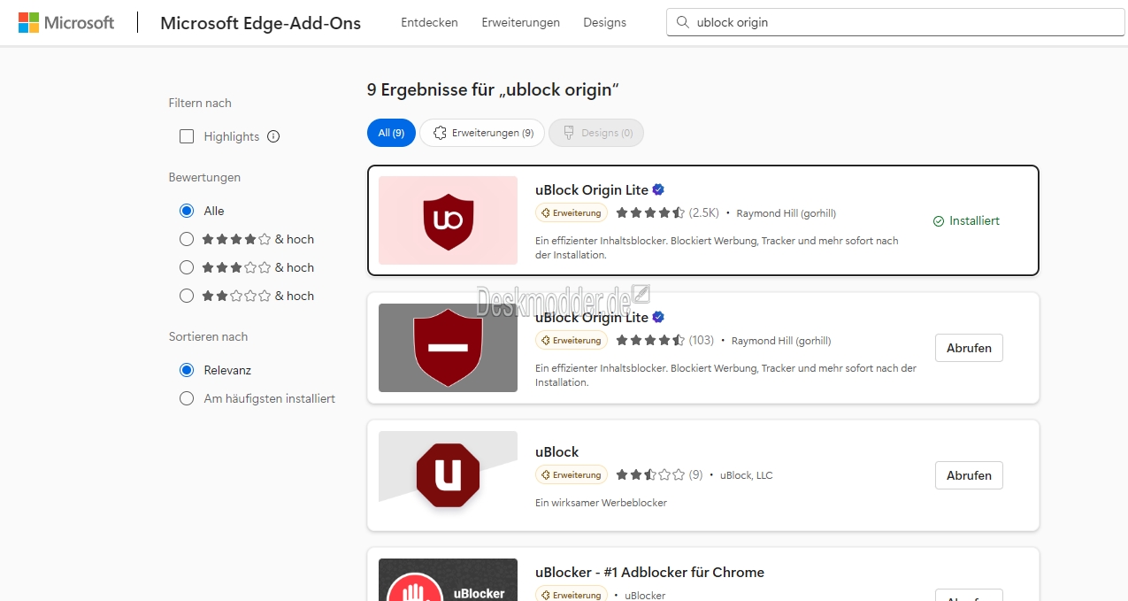Screen dimensions: 1128x601
Task: Sort results by Relevanz
Action: pos(187,370)
